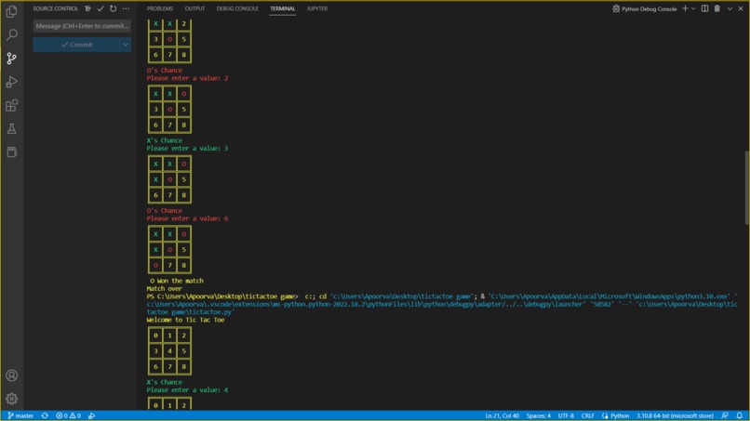This screenshot has height=421, width=750.
Task: Open the Run and Debug view
Action: coord(11,82)
